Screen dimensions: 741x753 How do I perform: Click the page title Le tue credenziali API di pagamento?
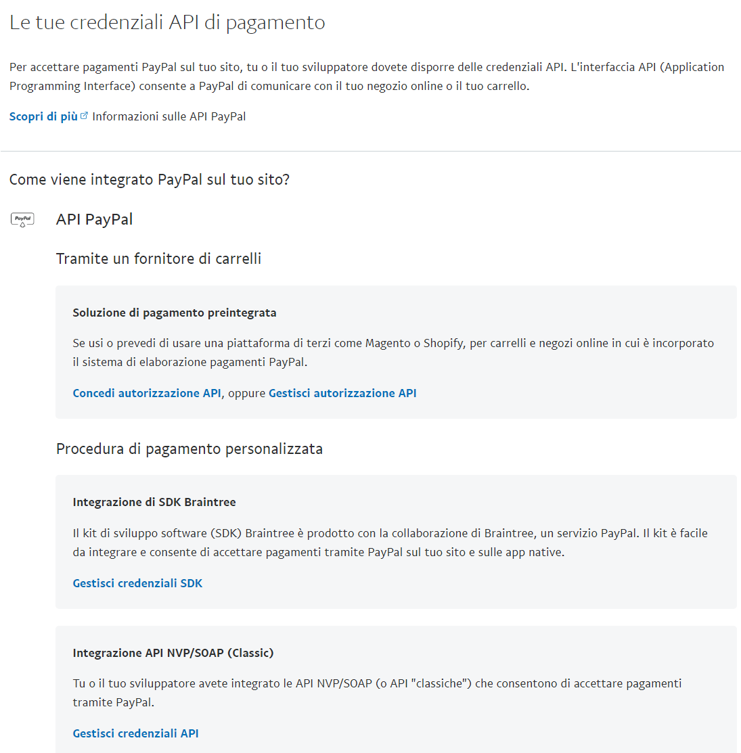[167, 22]
